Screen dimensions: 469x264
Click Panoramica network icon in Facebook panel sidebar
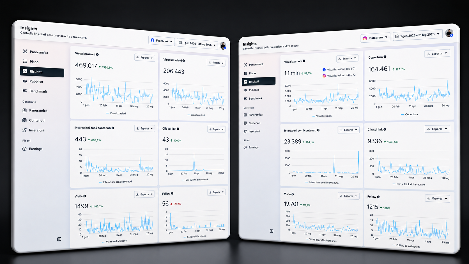click(25, 51)
